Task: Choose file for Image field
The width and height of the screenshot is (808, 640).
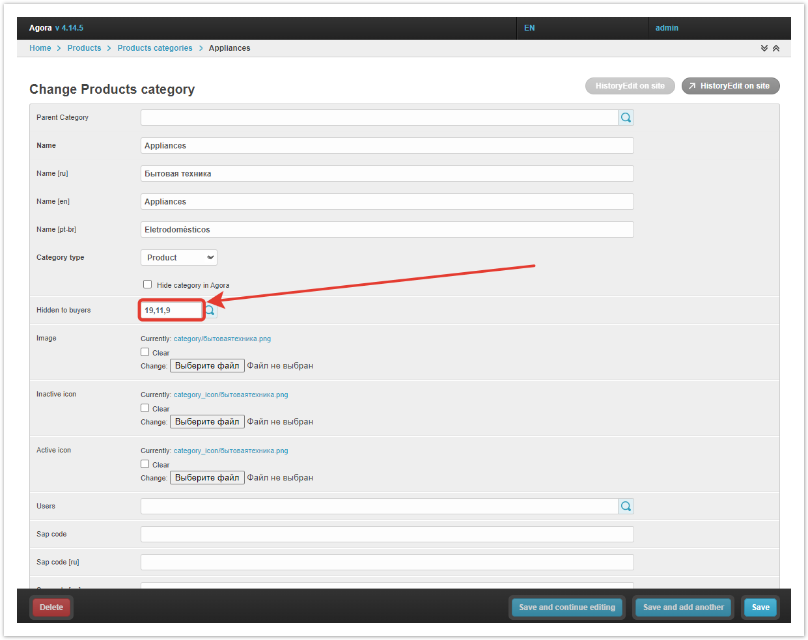Action: pos(207,366)
